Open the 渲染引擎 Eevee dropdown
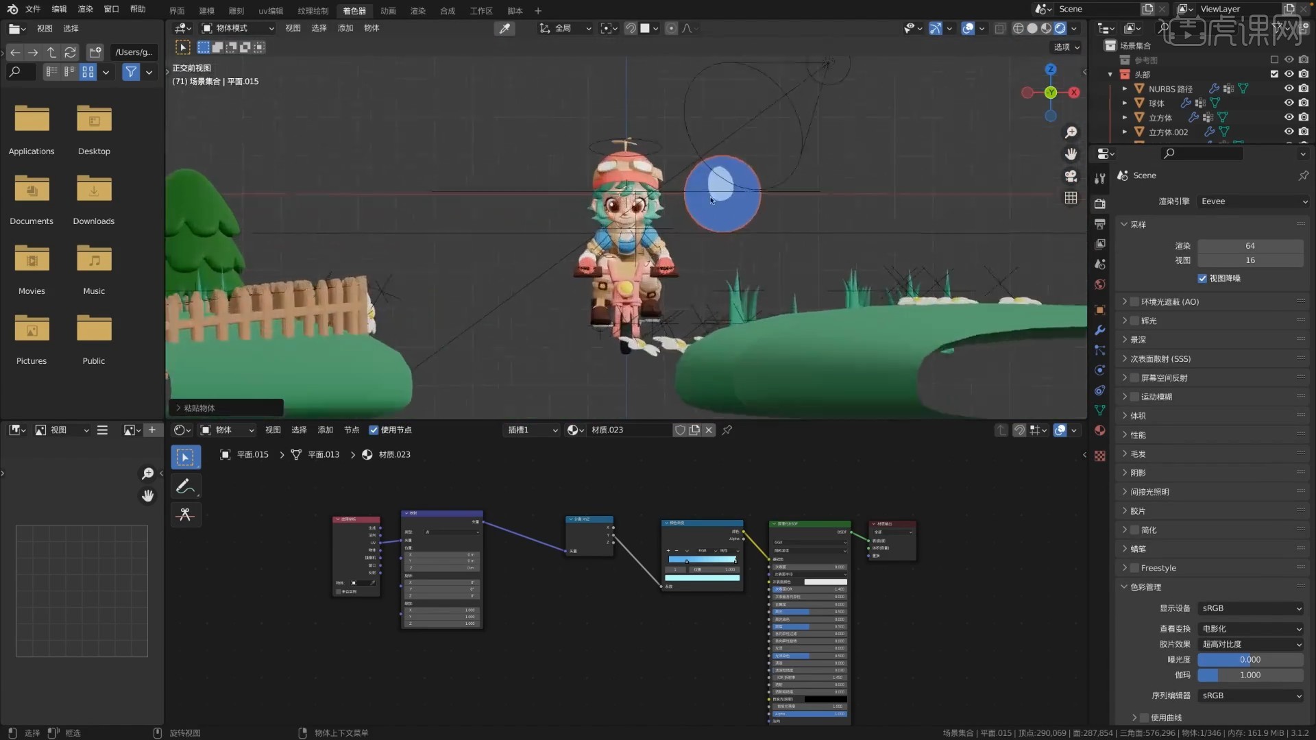 pyautogui.click(x=1252, y=201)
